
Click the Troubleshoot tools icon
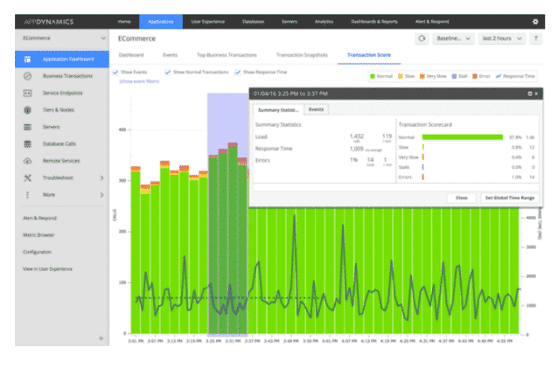(x=27, y=178)
